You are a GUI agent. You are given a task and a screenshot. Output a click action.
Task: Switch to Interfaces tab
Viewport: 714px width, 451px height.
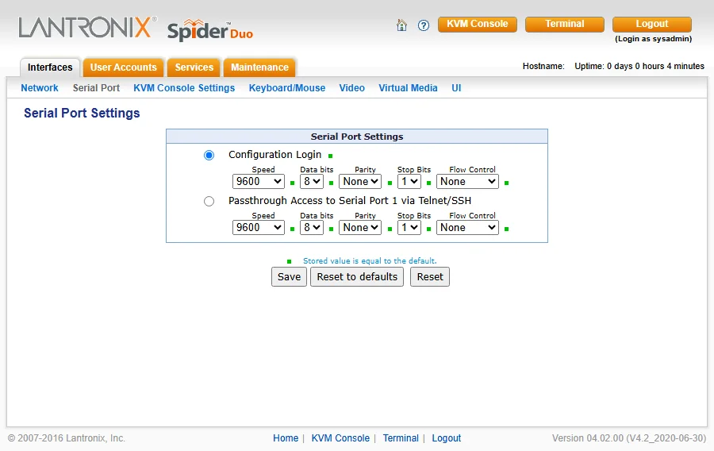pos(50,67)
